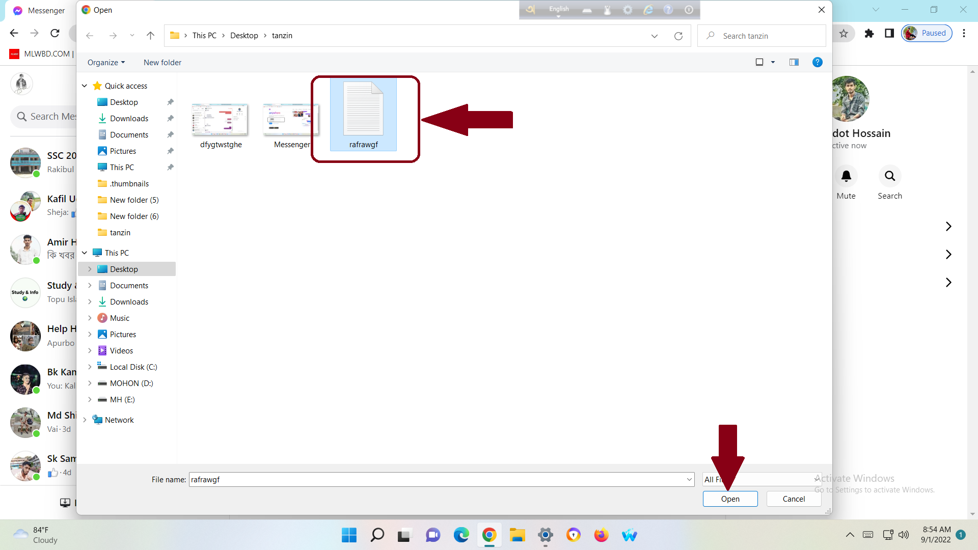
Task: Refresh the tanzin folder listing
Action: pyautogui.click(x=678, y=36)
